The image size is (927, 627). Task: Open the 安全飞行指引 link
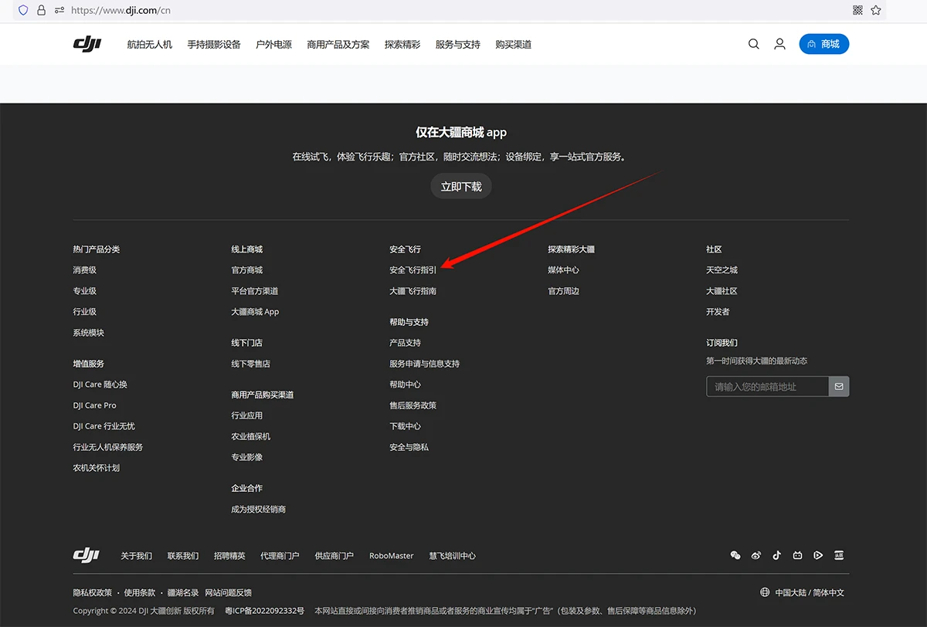tap(413, 270)
